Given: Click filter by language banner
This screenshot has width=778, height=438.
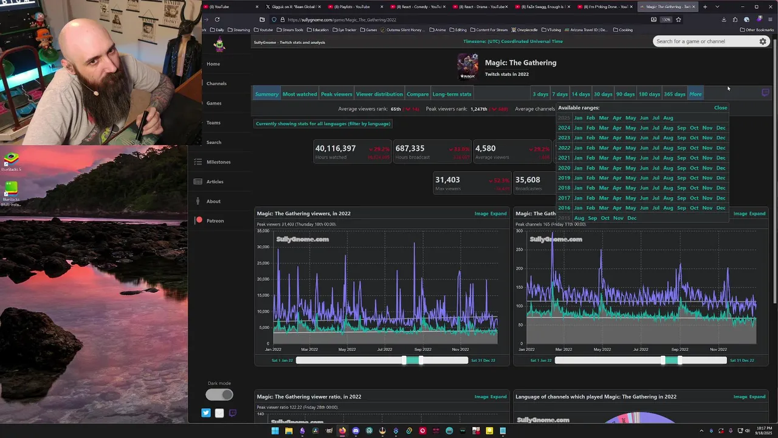Looking at the screenshot, I should click(323, 123).
